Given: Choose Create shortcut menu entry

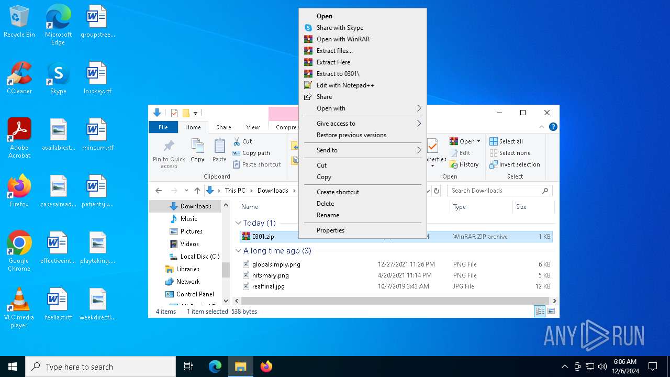Looking at the screenshot, I should click(x=363, y=192).
